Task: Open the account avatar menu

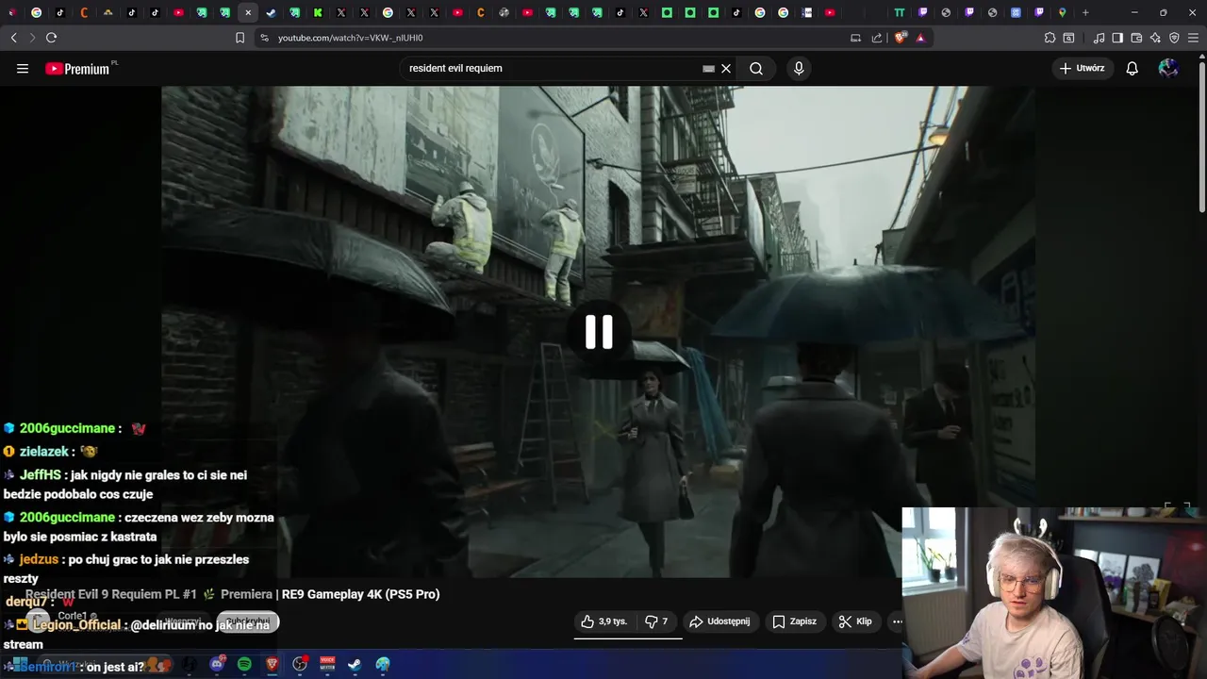Action: coord(1168,68)
